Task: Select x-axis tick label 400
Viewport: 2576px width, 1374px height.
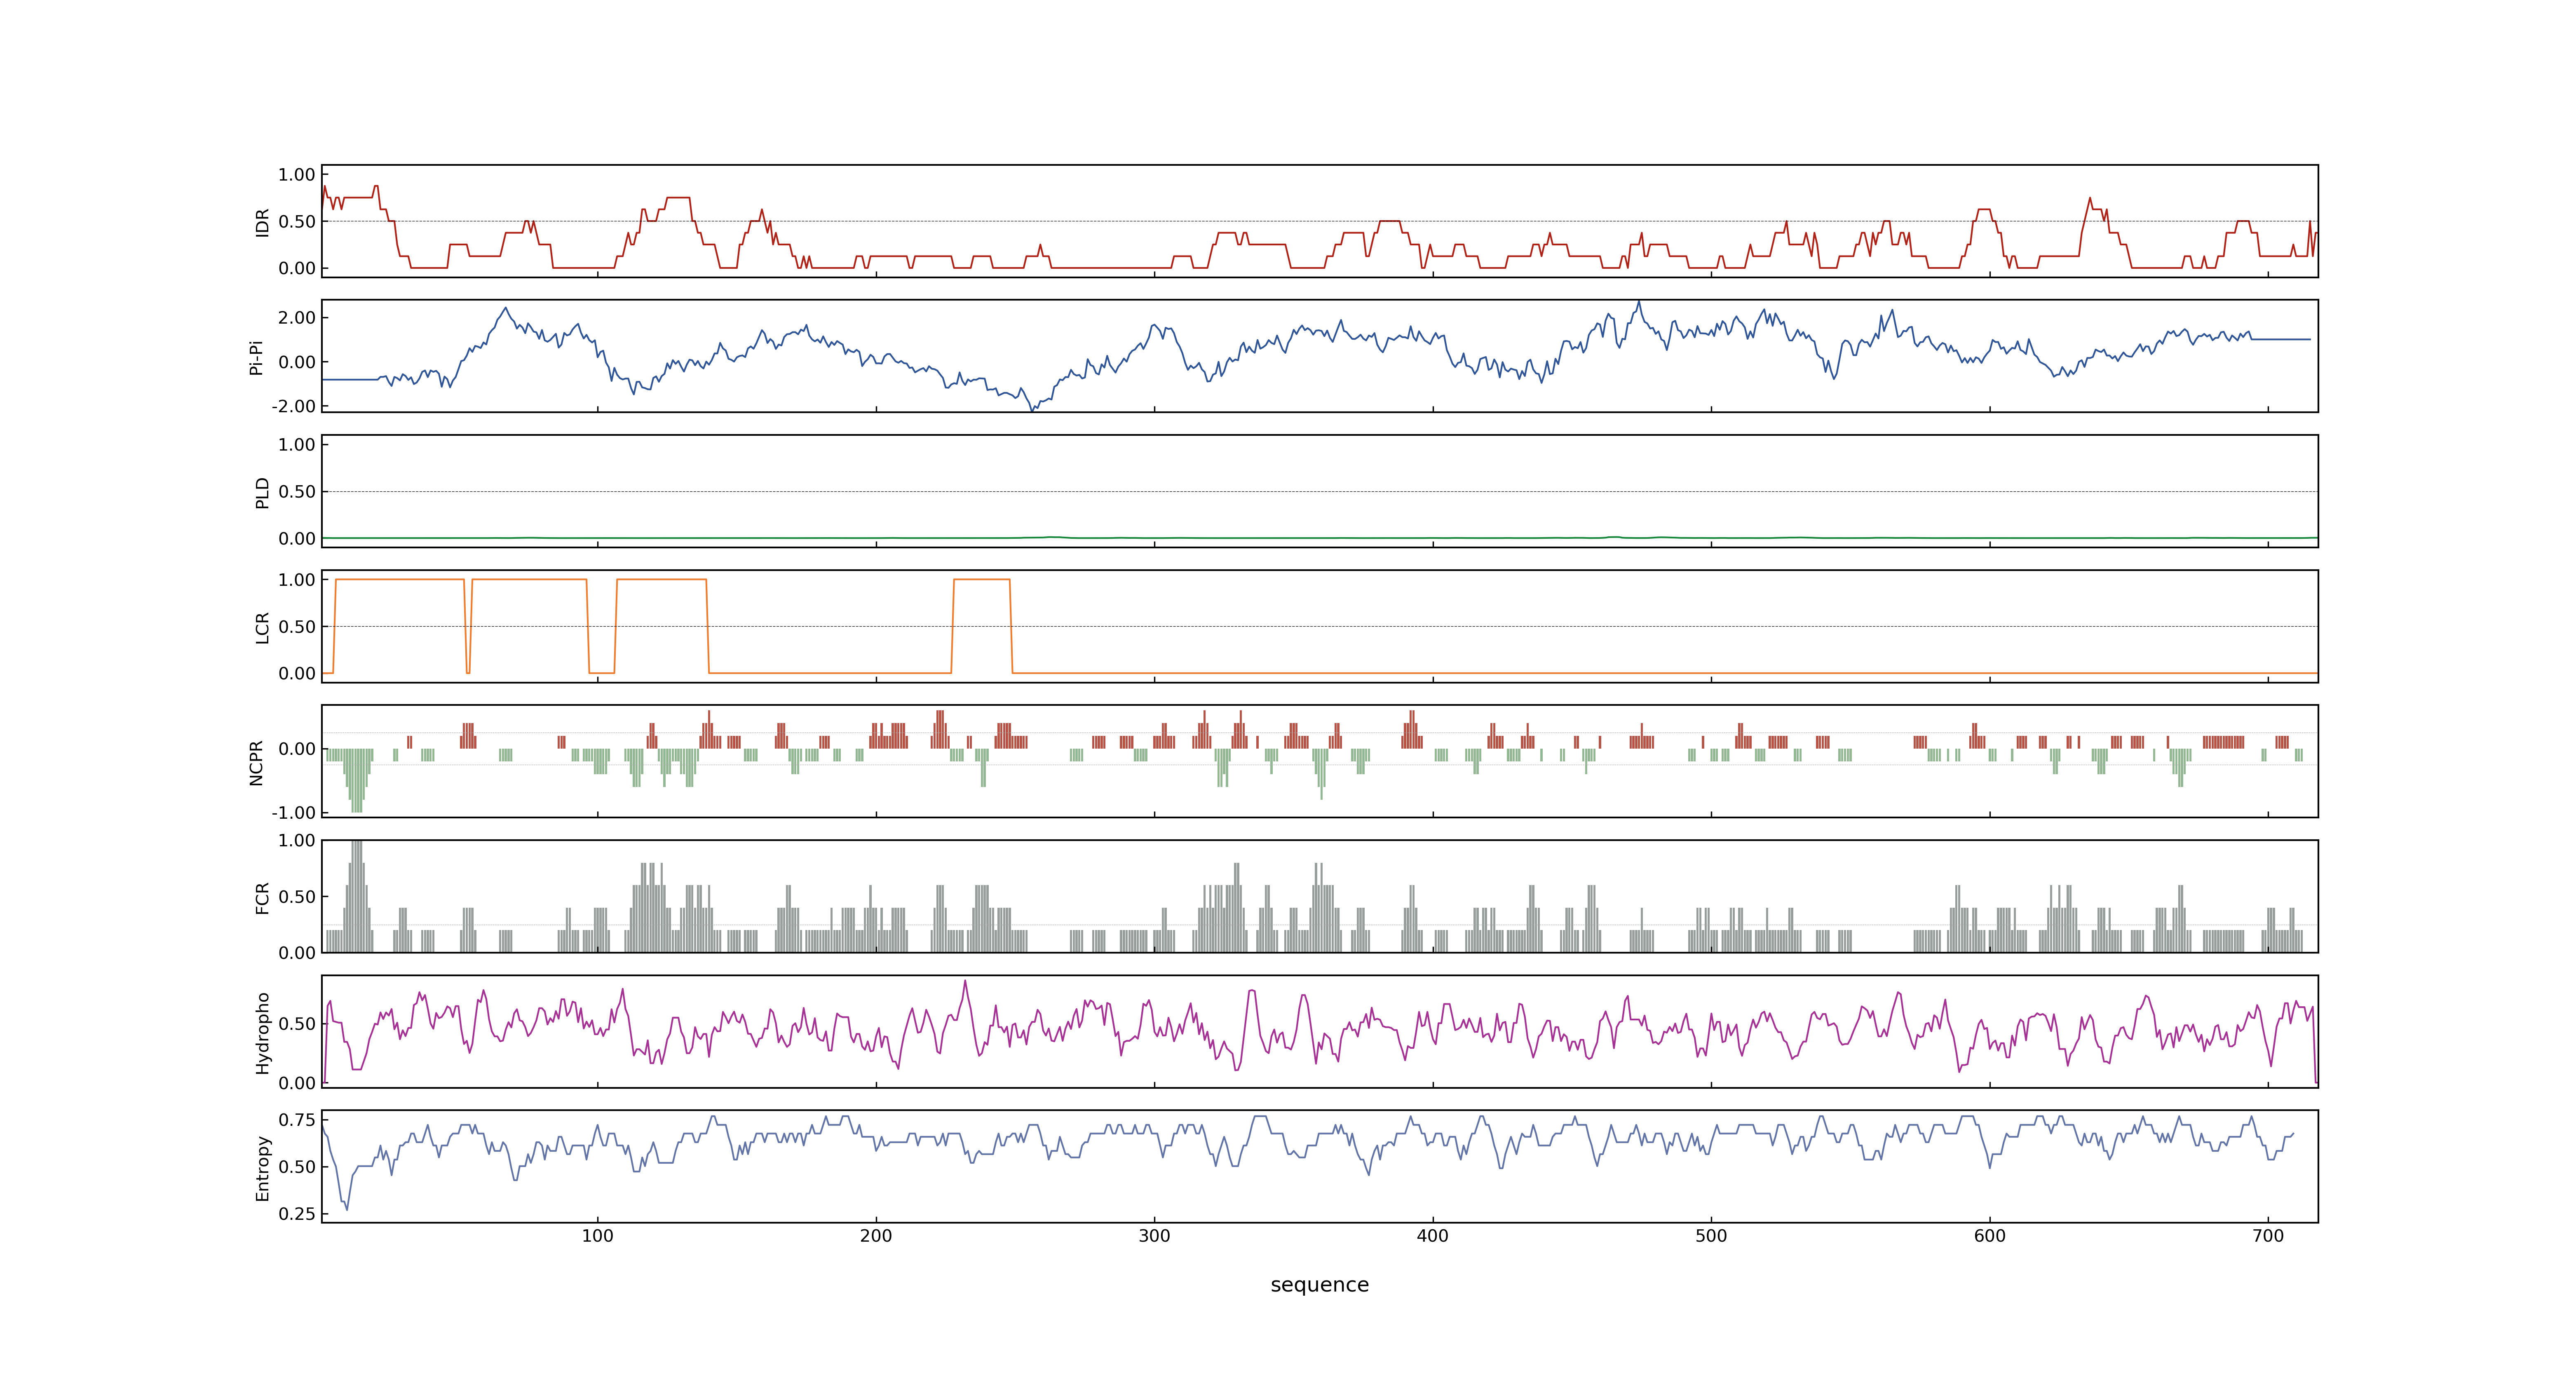Action: pos(1433,1236)
